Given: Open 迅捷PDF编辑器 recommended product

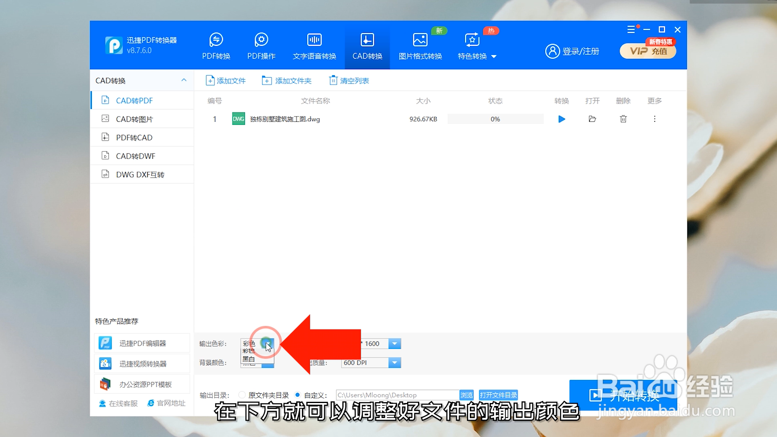Looking at the screenshot, I should tap(142, 343).
